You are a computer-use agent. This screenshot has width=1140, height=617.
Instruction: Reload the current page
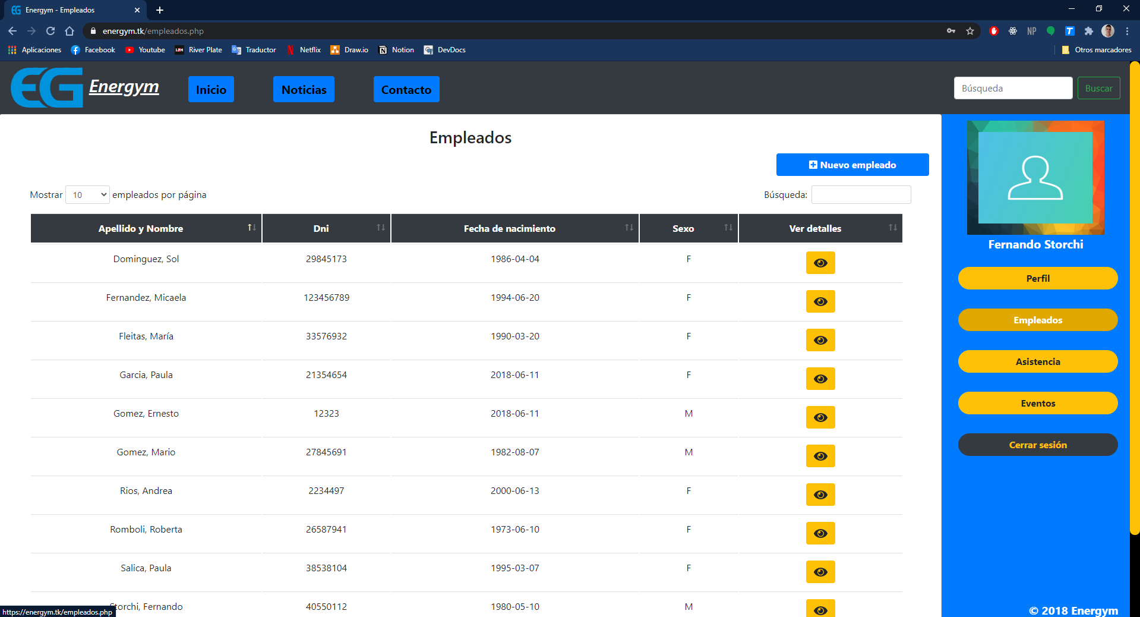50,31
